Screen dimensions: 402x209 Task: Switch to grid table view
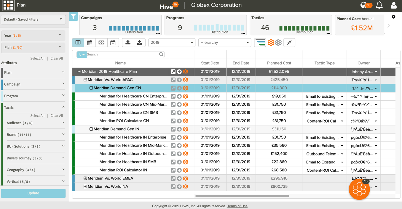pyautogui.click(x=78, y=43)
